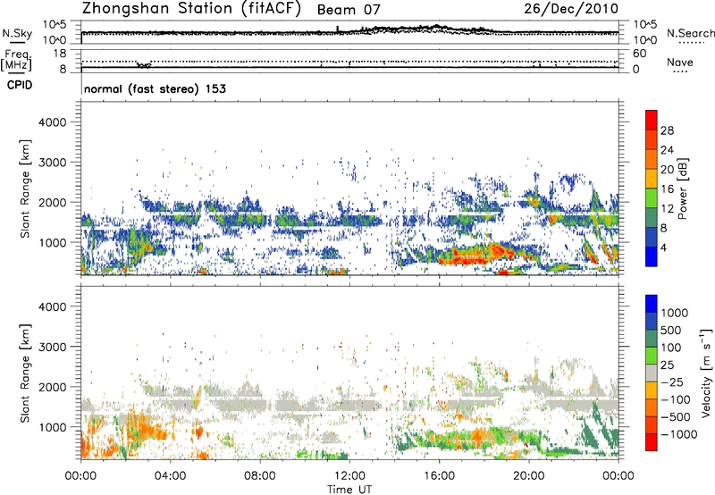The image size is (715, 495).
Task: Click the "N.Search" legend label
Action: (690, 33)
